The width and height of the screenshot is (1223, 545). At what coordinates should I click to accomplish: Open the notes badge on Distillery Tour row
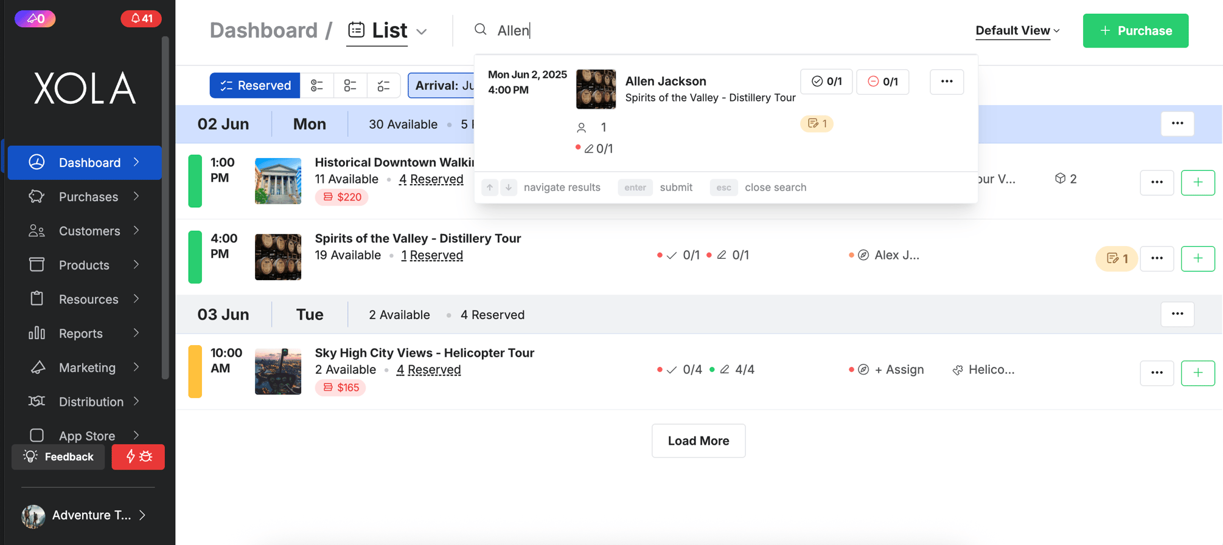(x=1117, y=258)
